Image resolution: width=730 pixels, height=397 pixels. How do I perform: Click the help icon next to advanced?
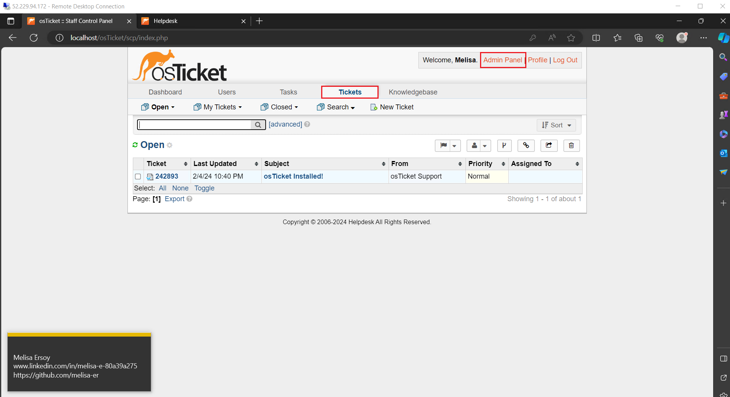[307, 124]
